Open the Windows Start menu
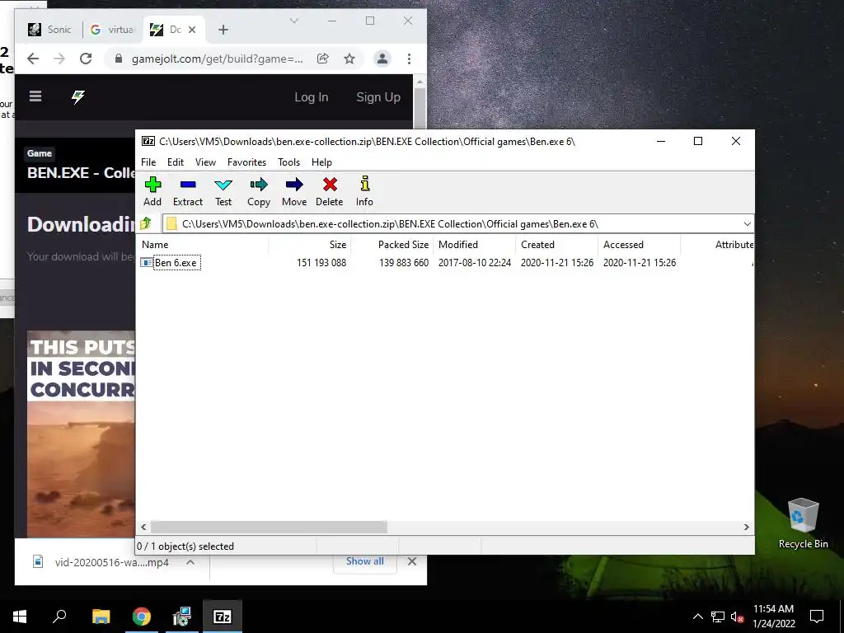The width and height of the screenshot is (844, 633). click(x=20, y=617)
